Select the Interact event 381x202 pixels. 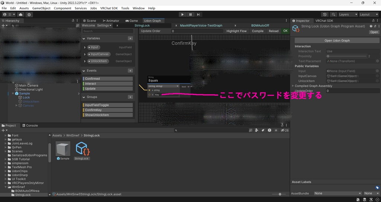coord(108,84)
